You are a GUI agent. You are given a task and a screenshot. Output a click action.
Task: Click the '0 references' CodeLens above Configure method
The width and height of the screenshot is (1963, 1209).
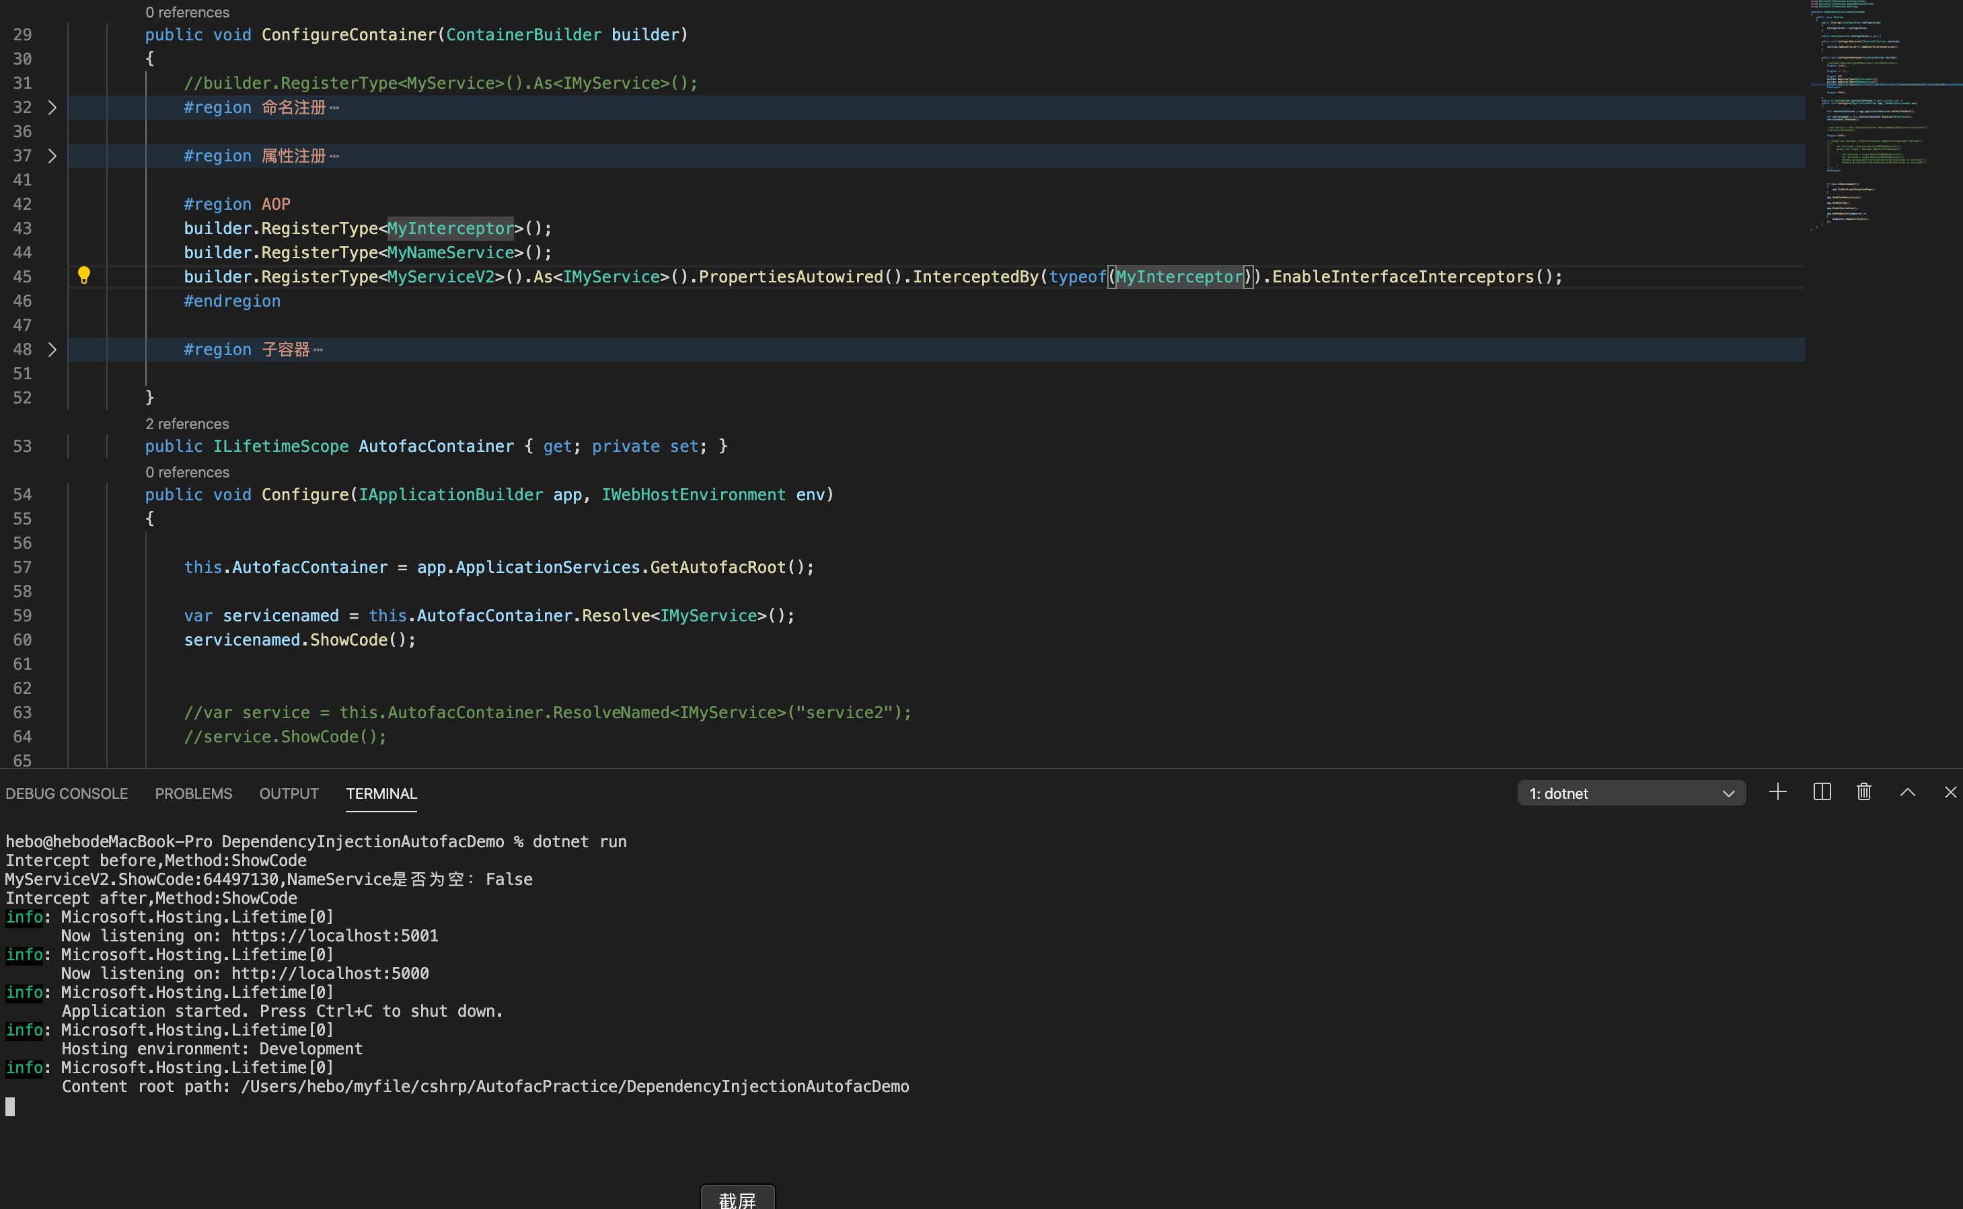pyautogui.click(x=187, y=472)
